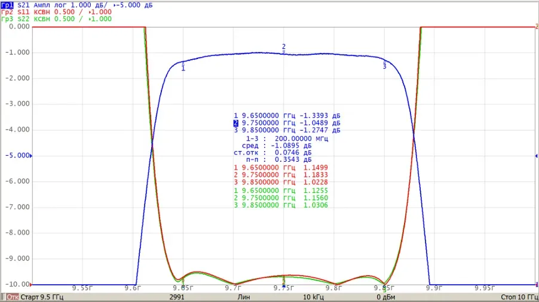Click the сред -1.0895 дБ statistic

[x=277, y=146]
